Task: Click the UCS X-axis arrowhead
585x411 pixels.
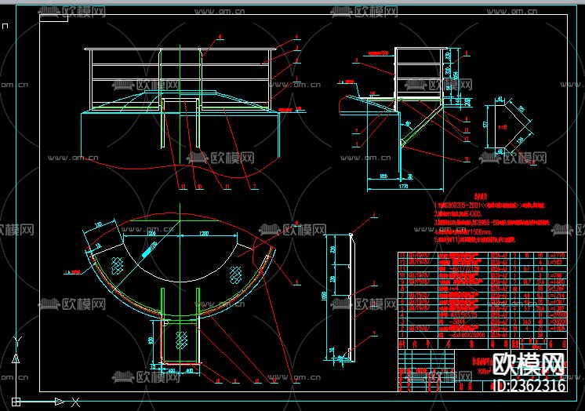Action: (59, 402)
